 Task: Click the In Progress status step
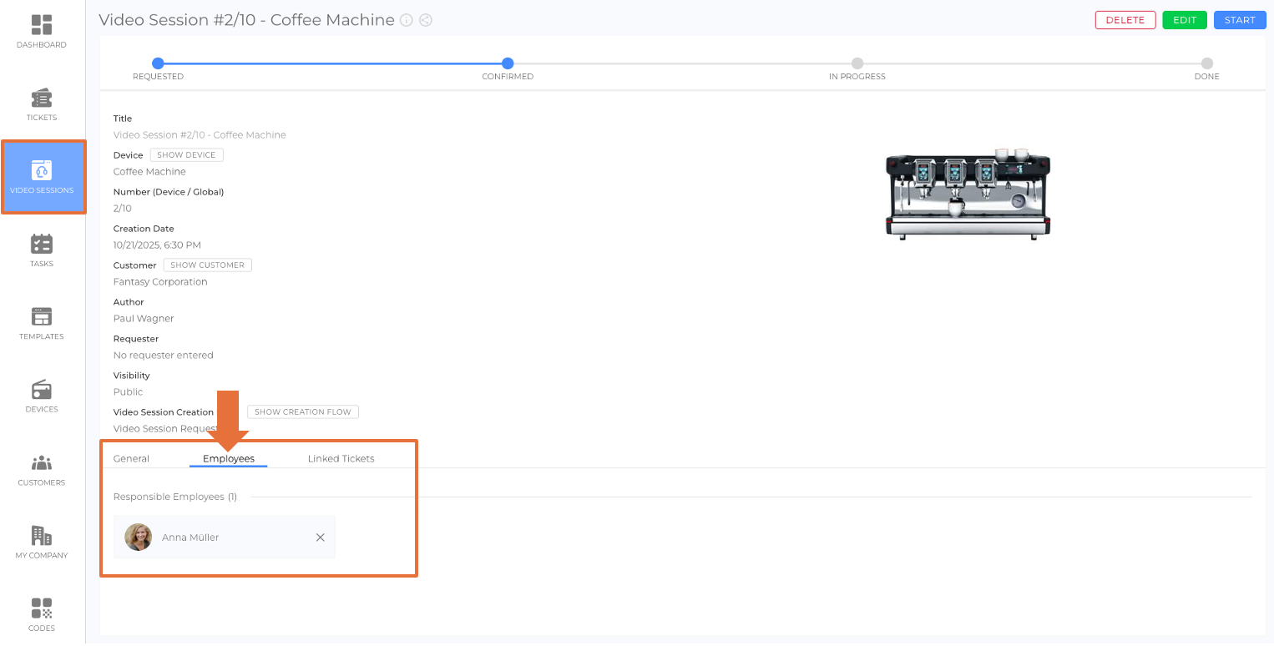(x=857, y=63)
